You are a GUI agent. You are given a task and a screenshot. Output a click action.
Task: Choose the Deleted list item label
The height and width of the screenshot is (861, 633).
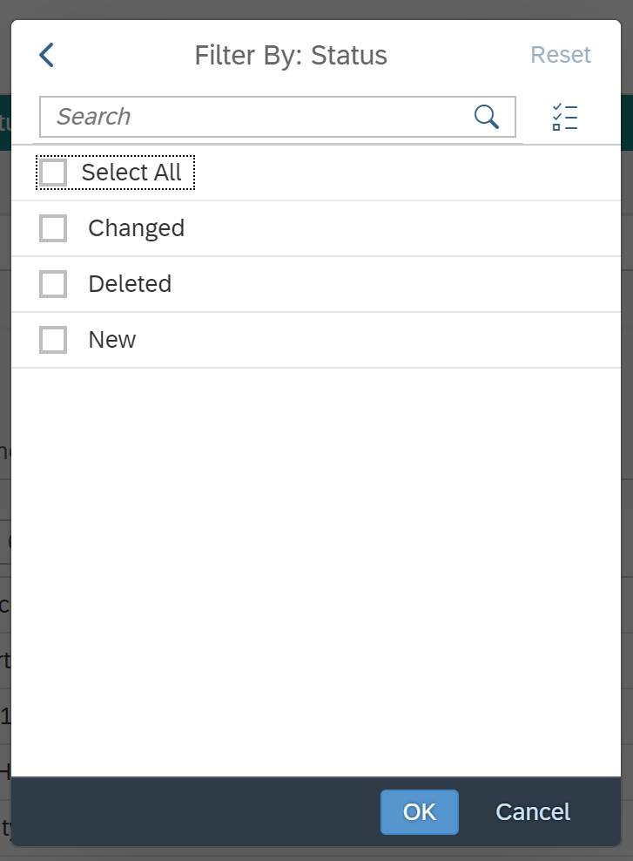pos(130,284)
